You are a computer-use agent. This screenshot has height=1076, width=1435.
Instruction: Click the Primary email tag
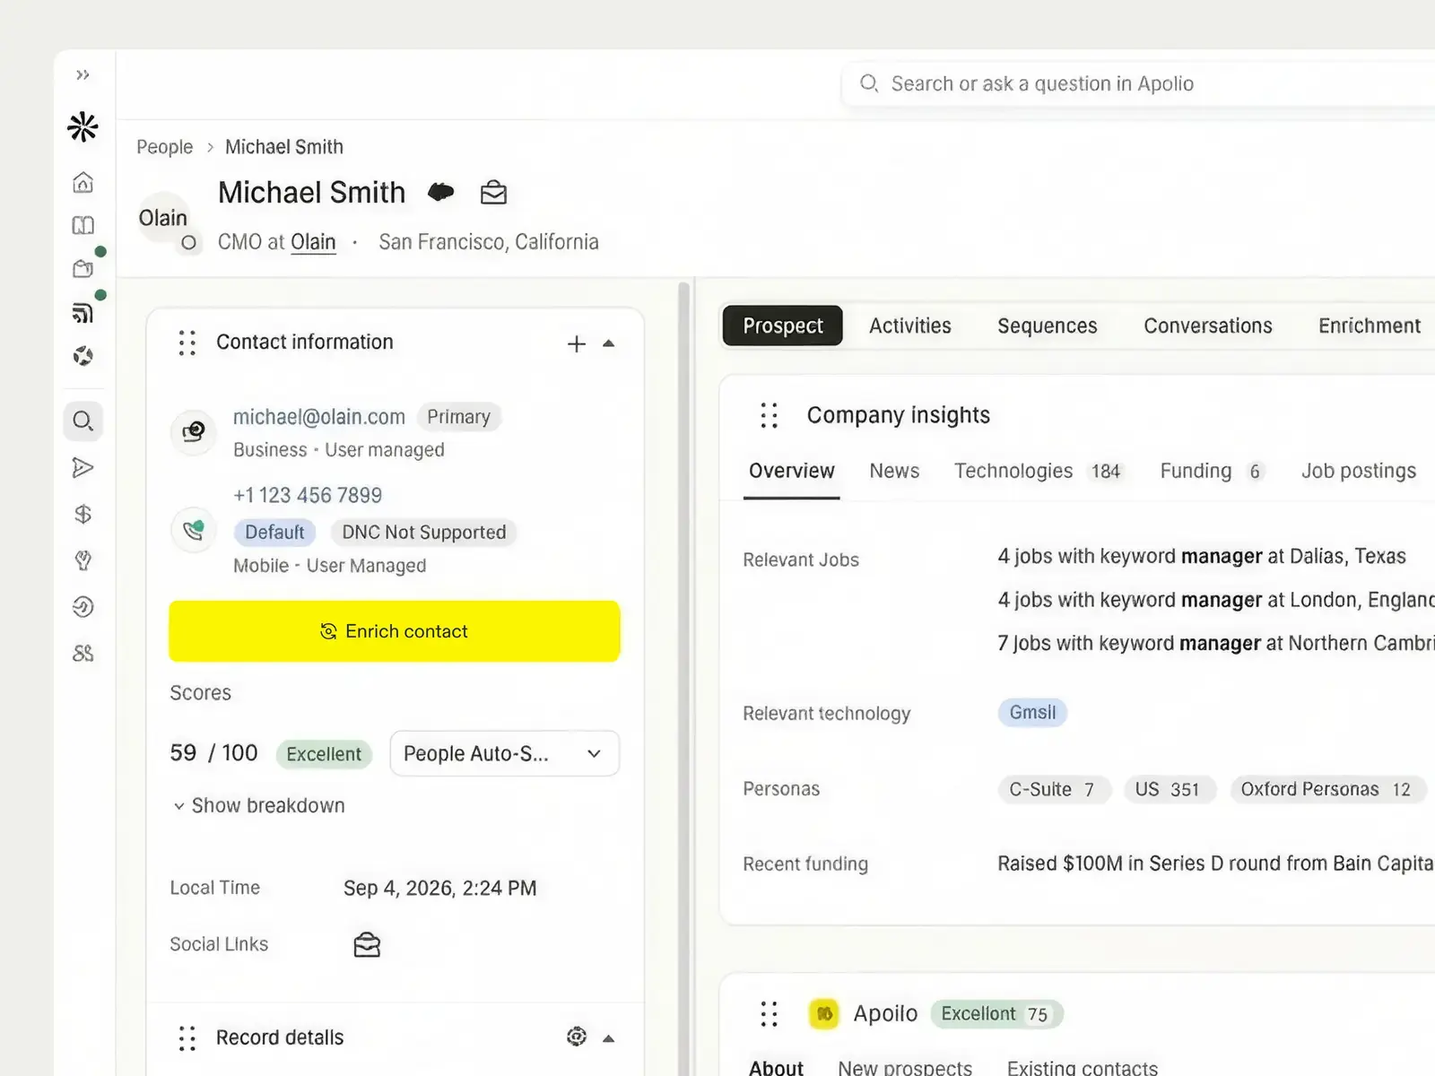(x=458, y=417)
